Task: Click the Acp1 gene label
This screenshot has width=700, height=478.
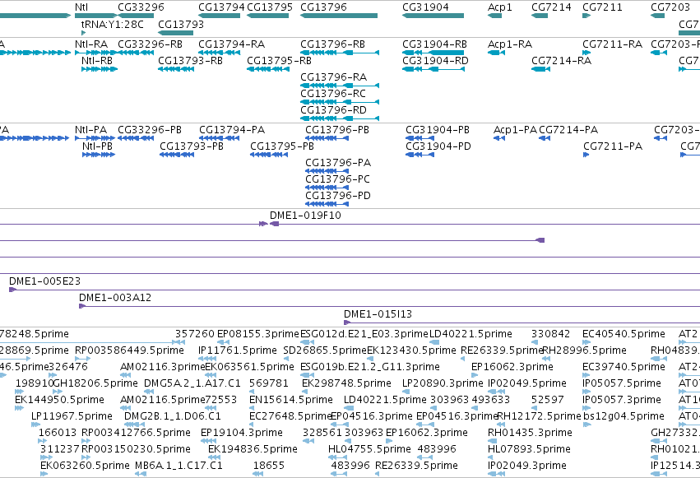Action: (x=500, y=7)
